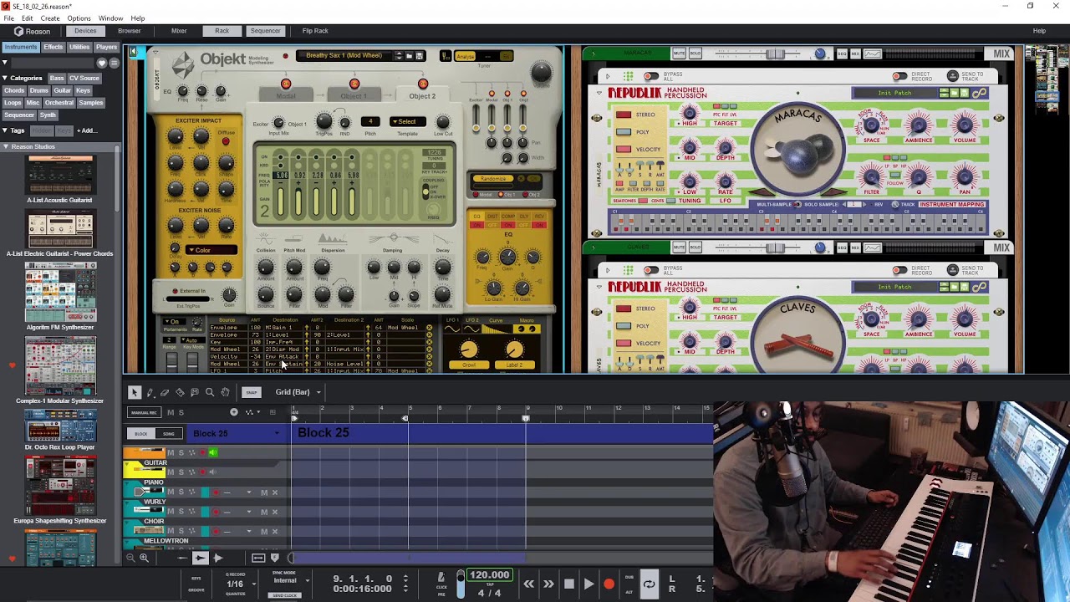Open the PIANO track lane dropdown arrow
This screenshot has width=1070, height=602.
point(248,492)
